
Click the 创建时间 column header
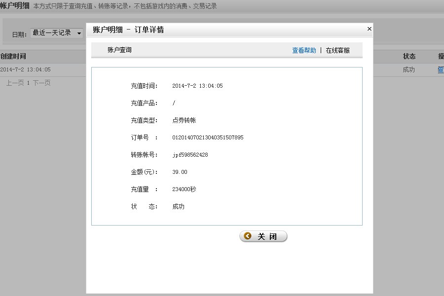pyautogui.click(x=13, y=56)
